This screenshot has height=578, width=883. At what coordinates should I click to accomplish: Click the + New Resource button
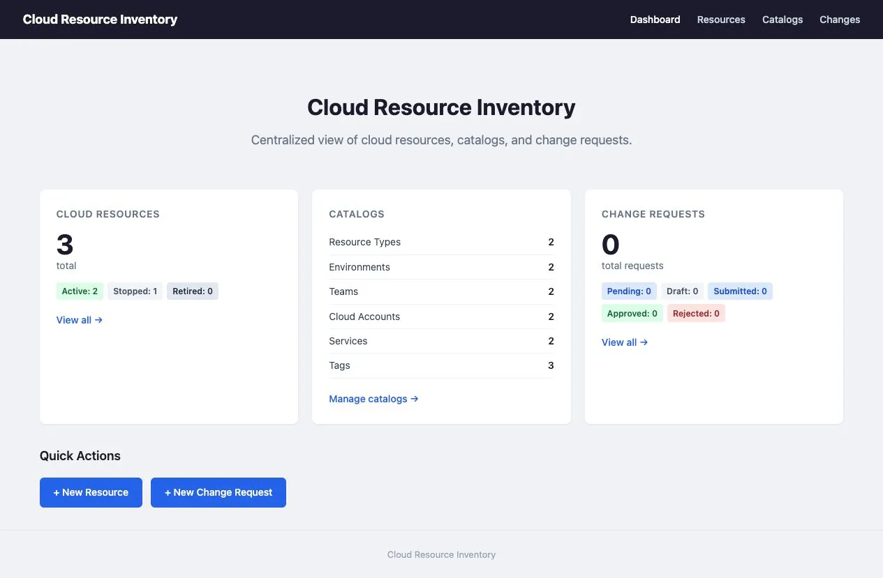click(91, 492)
